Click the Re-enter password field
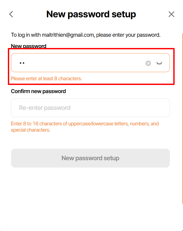This screenshot has height=231, width=183. pos(90,108)
